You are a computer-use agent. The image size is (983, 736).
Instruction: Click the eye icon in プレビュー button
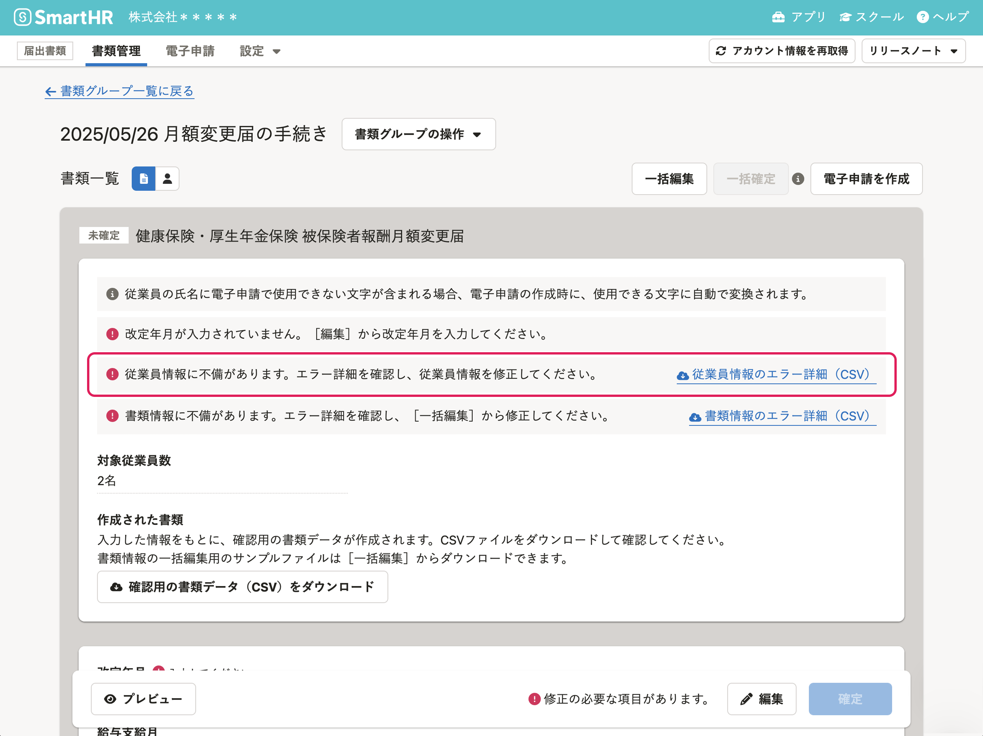click(110, 699)
